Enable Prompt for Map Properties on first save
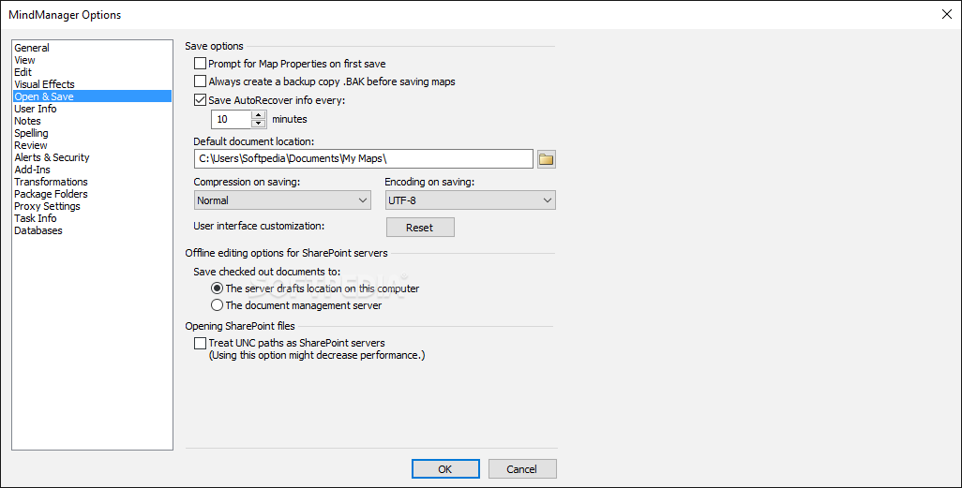The width and height of the screenshot is (962, 488). tap(200, 63)
